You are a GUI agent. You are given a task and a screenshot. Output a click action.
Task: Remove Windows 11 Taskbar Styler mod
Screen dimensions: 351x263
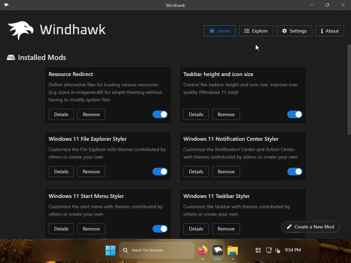point(226,229)
